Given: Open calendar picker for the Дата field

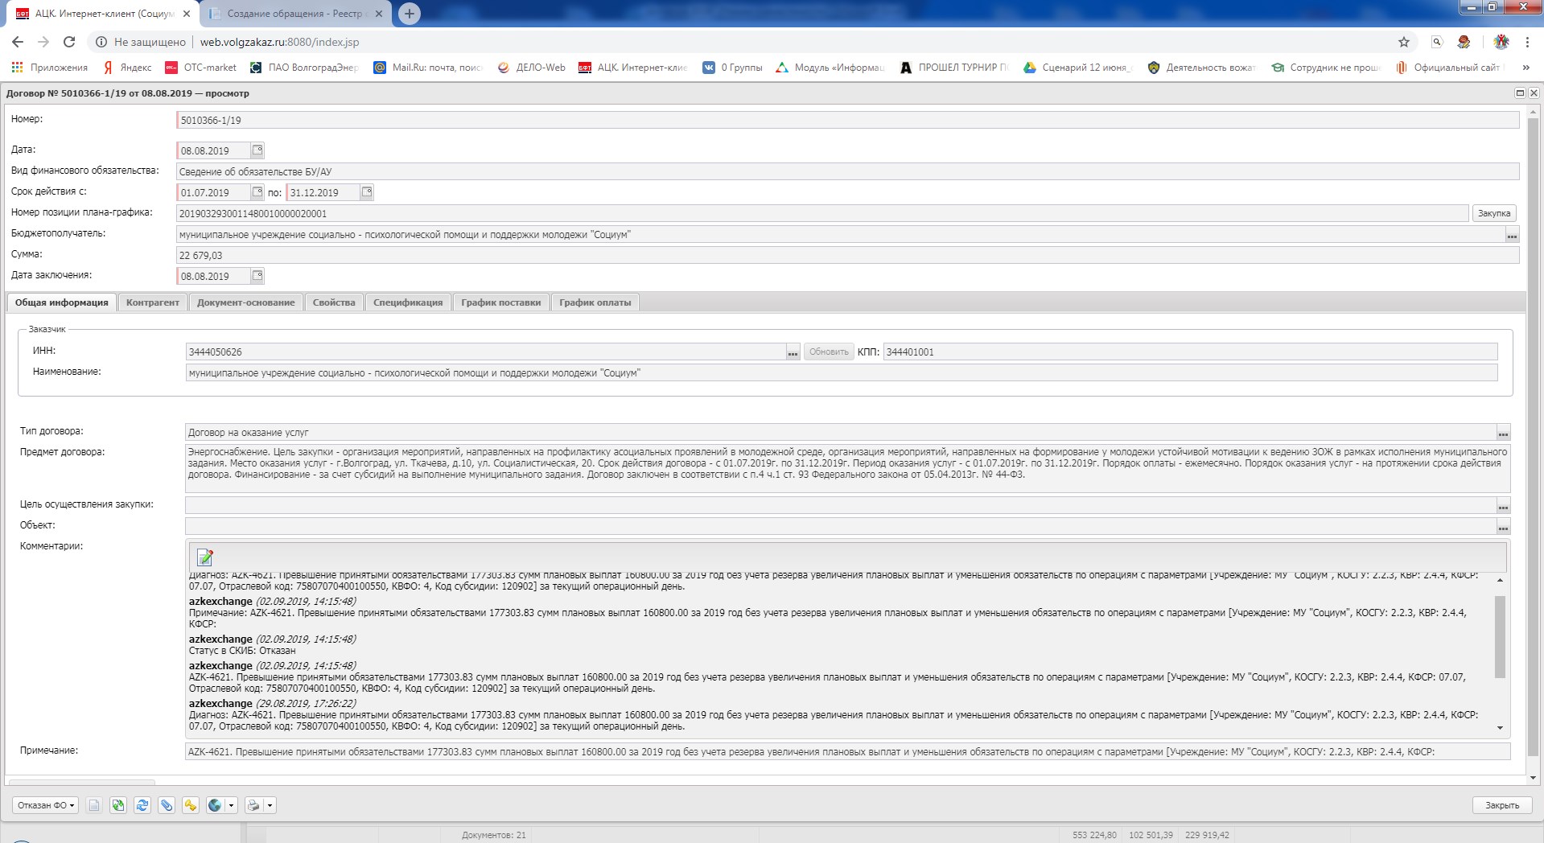Looking at the screenshot, I should [x=257, y=150].
